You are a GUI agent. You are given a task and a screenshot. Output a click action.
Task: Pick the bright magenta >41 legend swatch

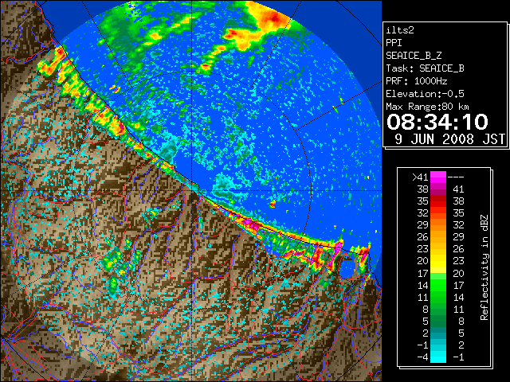pyautogui.click(x=438, y=177)
